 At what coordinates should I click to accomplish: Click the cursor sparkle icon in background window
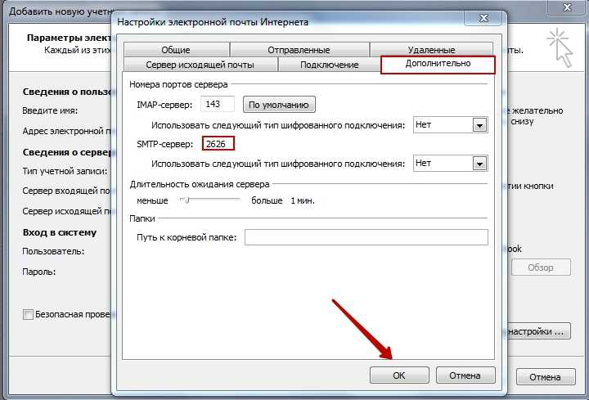pyautogui.click(x=560, y=47)
